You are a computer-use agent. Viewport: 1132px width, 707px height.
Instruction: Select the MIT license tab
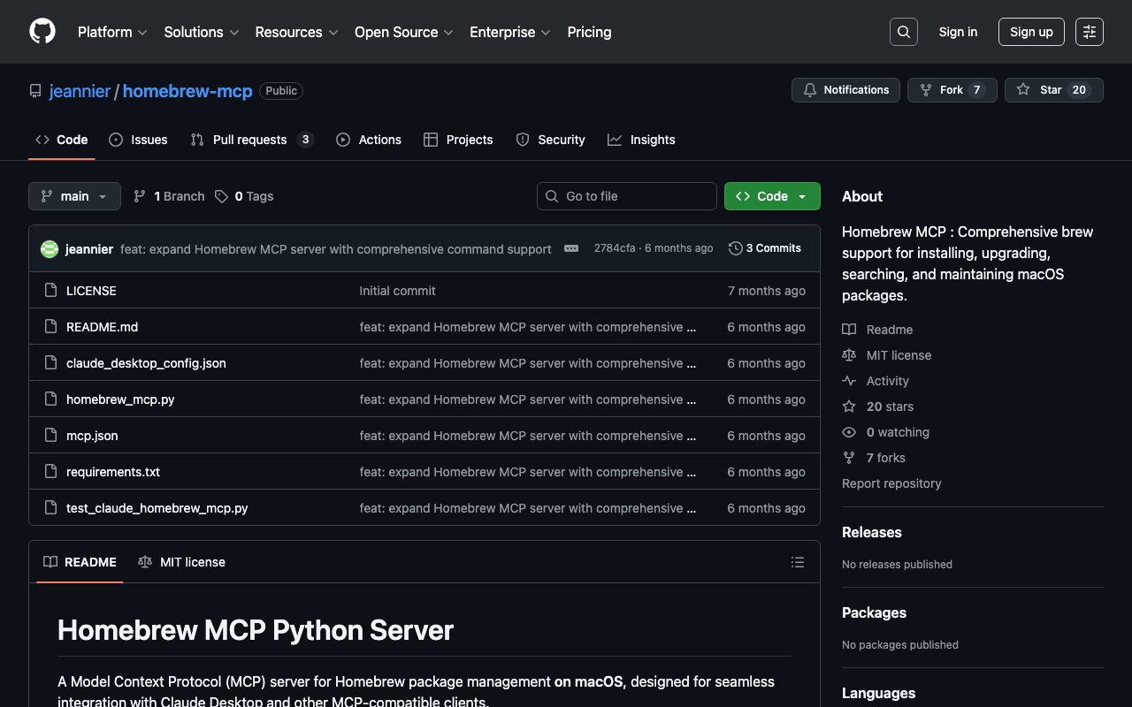coord(182,562)
